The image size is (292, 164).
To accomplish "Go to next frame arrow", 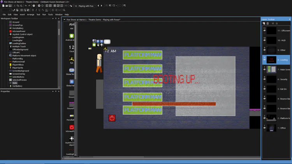I will click(102, 6).
